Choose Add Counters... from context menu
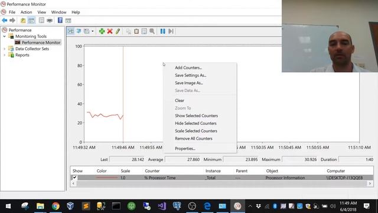 [x=188, y=67]
